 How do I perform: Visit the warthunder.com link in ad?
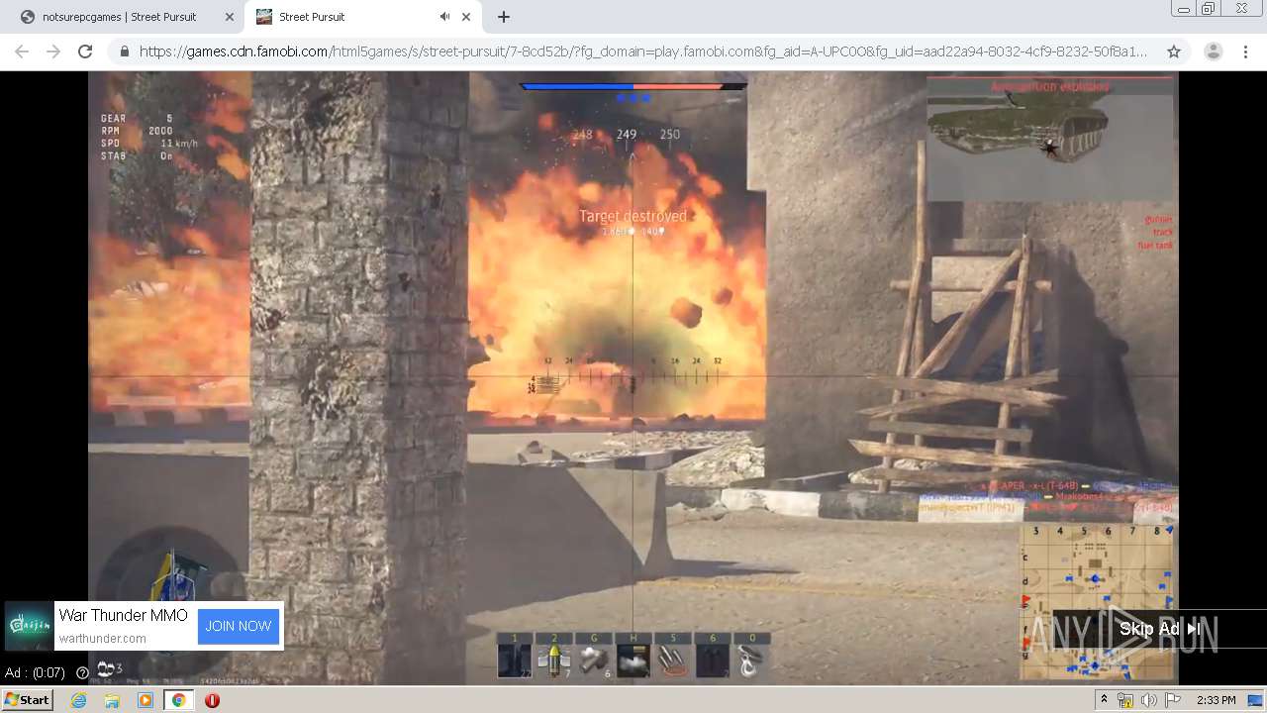102,639
